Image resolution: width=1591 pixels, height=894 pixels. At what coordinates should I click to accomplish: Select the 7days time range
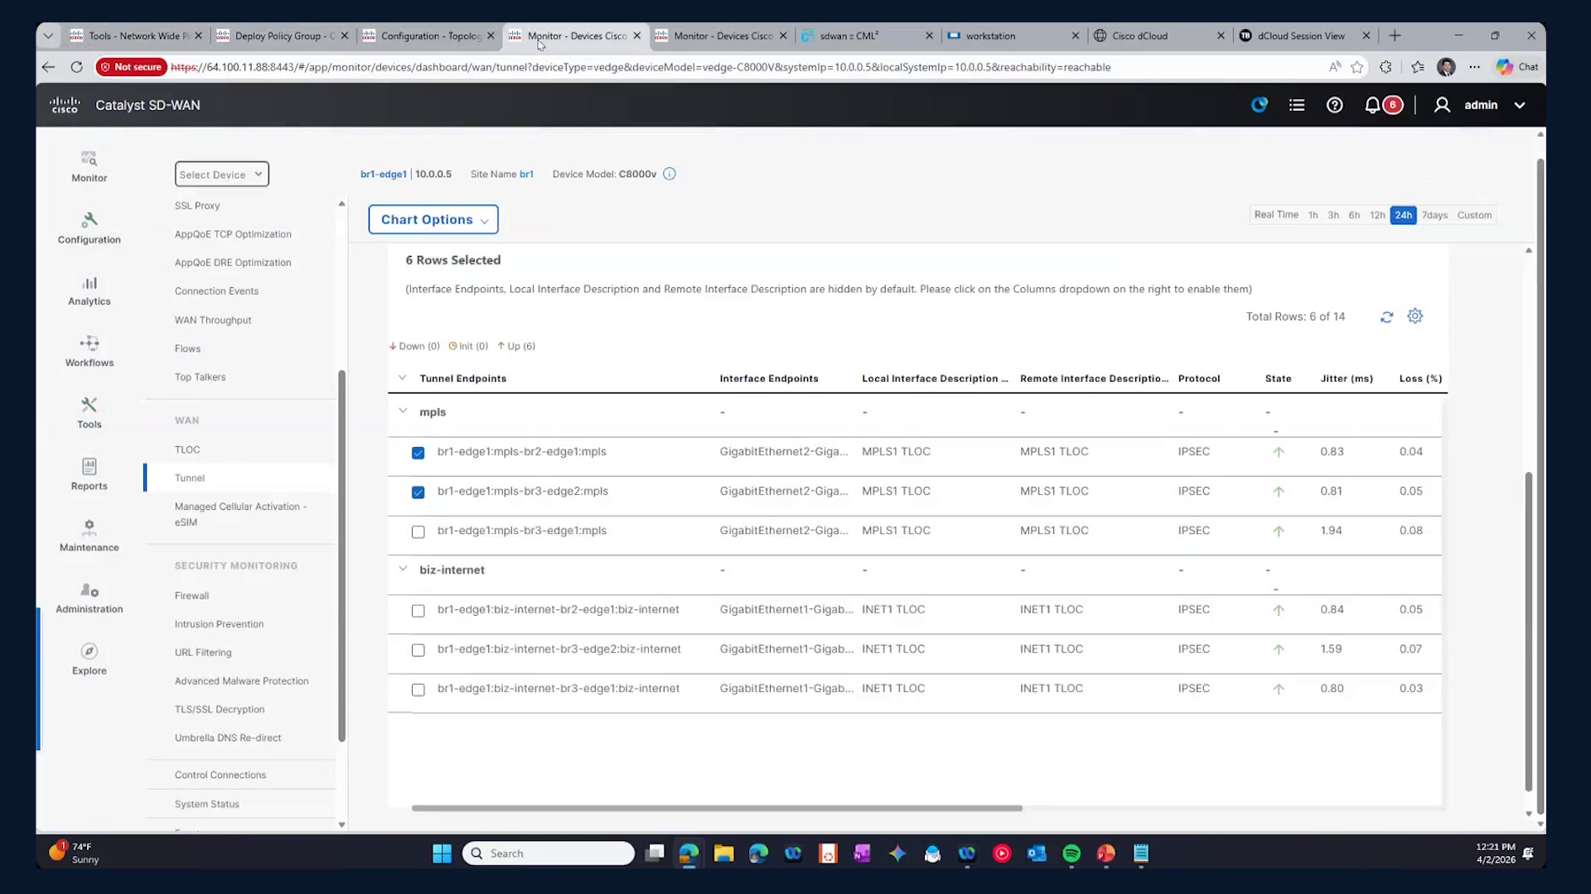[x=1434, y=215]
